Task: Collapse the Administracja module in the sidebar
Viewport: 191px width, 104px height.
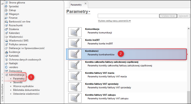Action: coord(17,75)
